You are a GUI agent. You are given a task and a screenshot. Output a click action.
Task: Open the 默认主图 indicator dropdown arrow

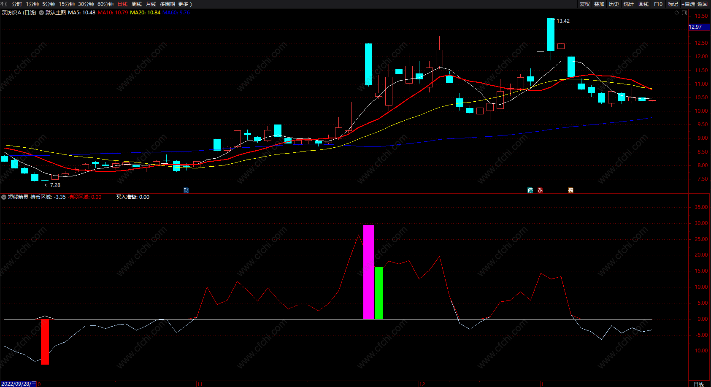41,13
